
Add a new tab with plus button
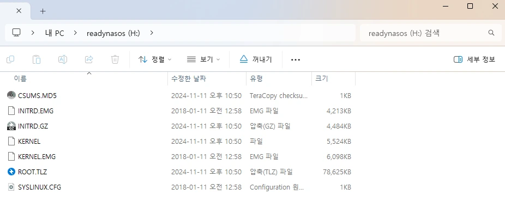click(43, 11)
